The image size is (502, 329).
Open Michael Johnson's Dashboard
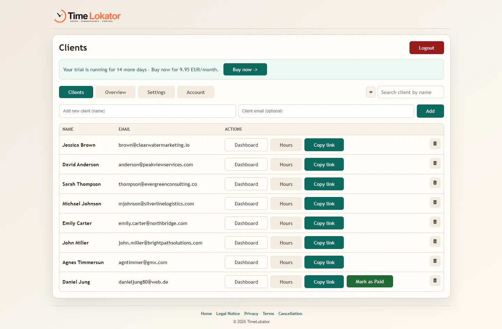click(246, 204)
